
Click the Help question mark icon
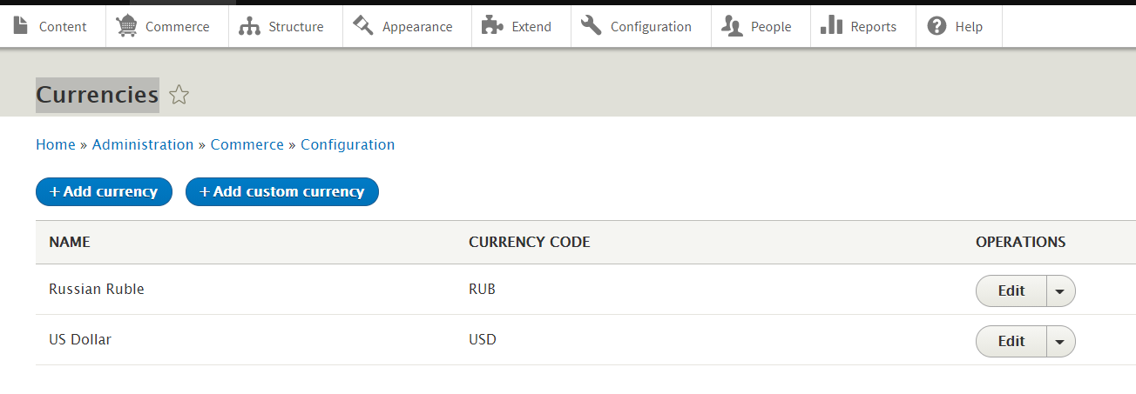click(x=937, y=26)
